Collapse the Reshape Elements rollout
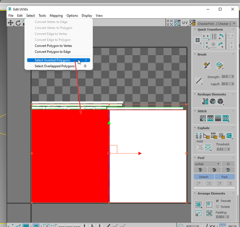The image size is (240, 227). pyautogui.click(x=195, y=94)
